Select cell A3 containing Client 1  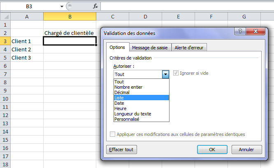pyautogui.click(x=27, y=41)
